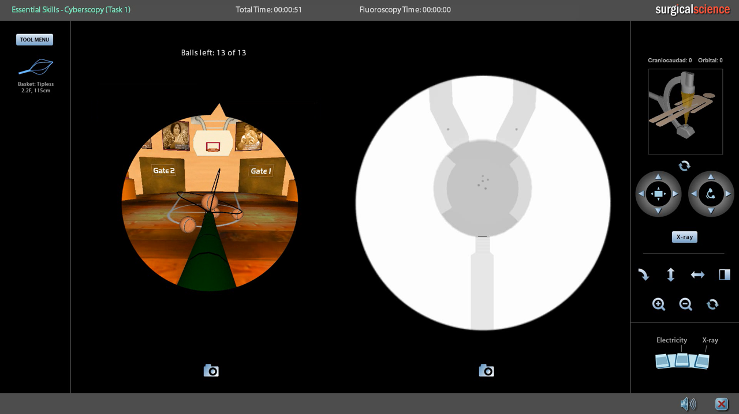Capture a snapshot of the fluoroscopy view

point(486,371)
